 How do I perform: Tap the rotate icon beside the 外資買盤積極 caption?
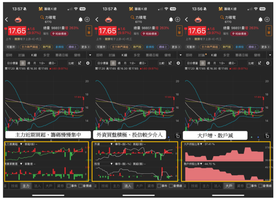177,136
